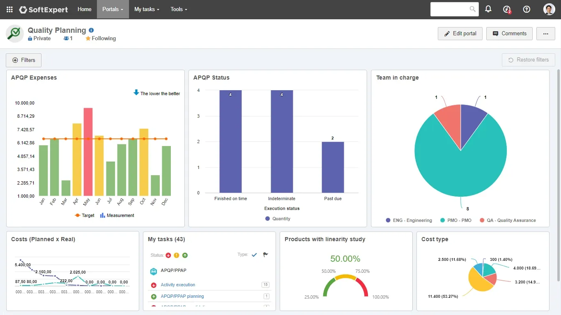Image resolution: width=561 pixels, height=315 pixels.
Task: Click the Following star icon
Action: click(88, 39)
